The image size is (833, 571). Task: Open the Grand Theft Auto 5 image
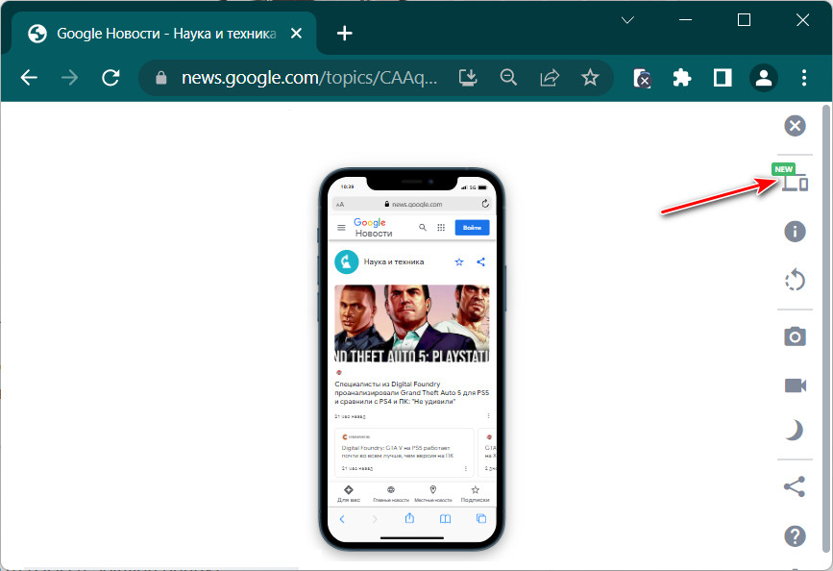(412, 324)
